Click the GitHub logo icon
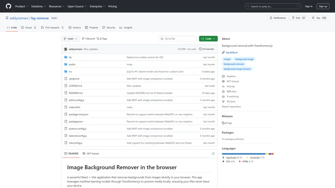 8,6
